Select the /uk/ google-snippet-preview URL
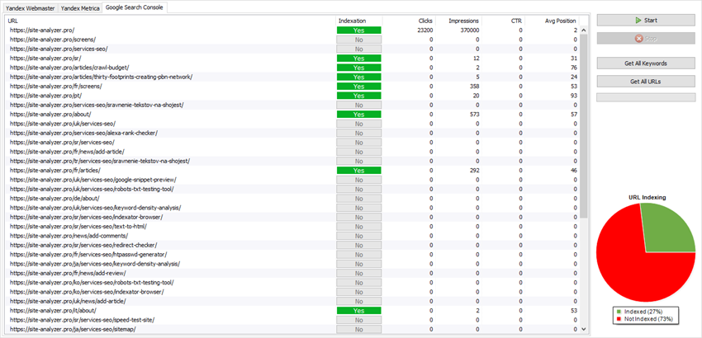The image size is (702, 338). (x=92, y=180)
